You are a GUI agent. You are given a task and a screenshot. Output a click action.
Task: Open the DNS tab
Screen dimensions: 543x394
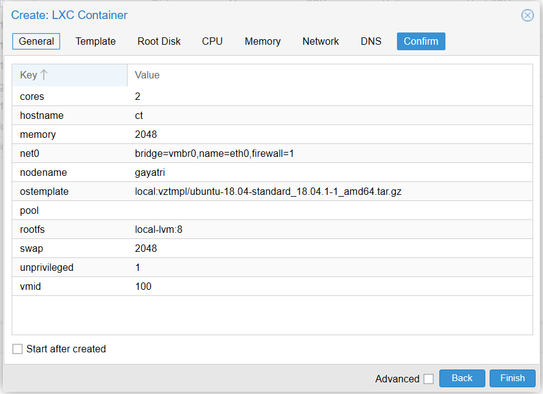(371, 41)
